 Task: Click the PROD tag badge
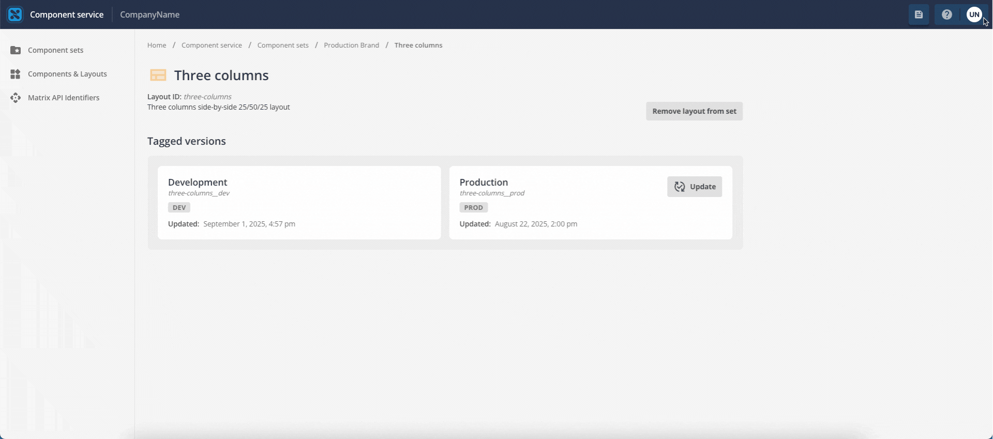[473, 207]
